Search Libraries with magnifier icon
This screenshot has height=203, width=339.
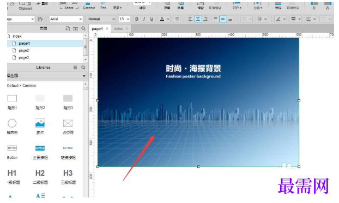[83, 68]
